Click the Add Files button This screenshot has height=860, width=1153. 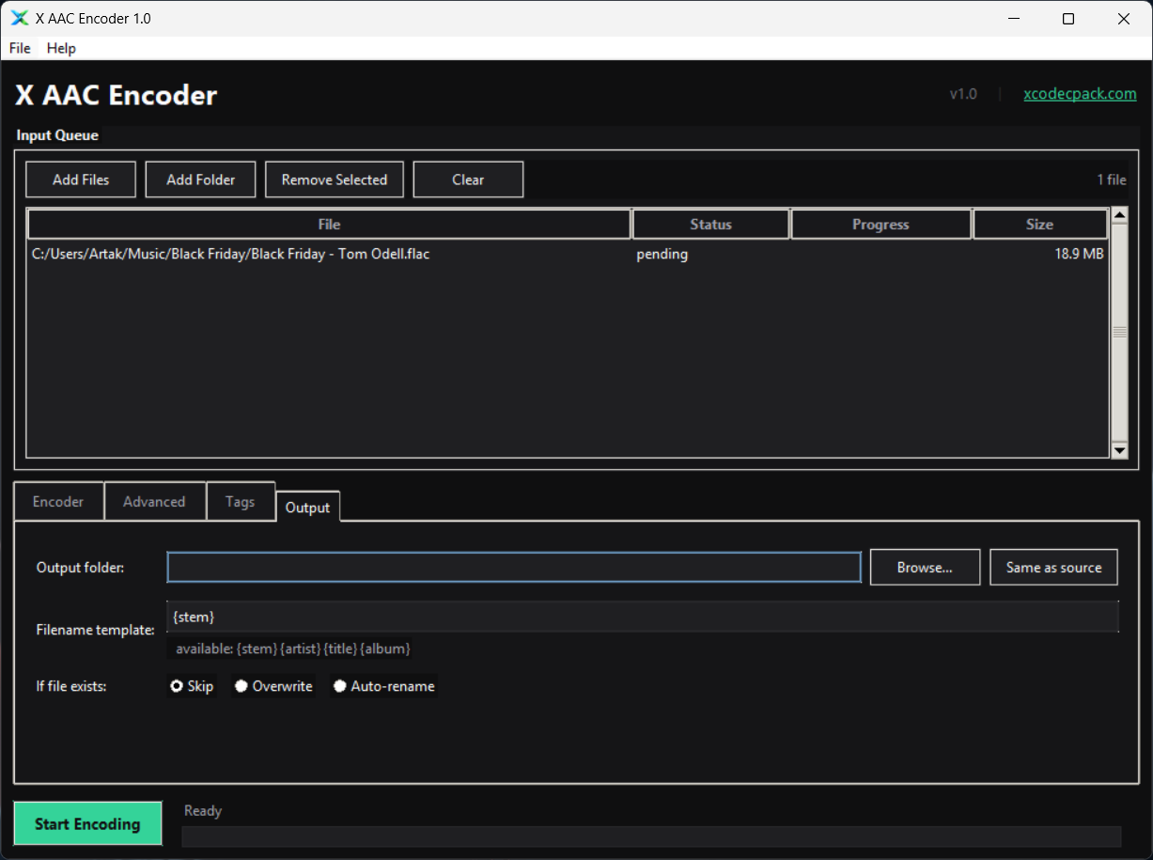click(x=81, y=180)
